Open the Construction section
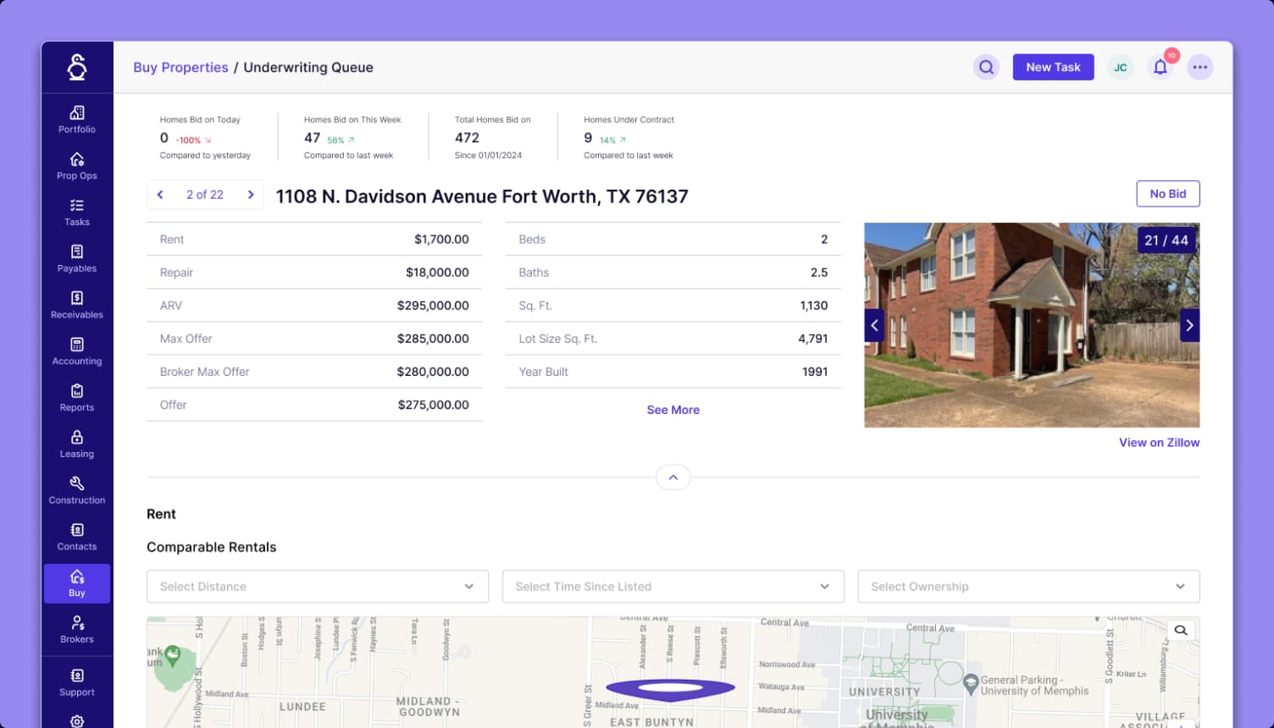The width and height of the screenshot is (1274, 728). pos(76,491)
